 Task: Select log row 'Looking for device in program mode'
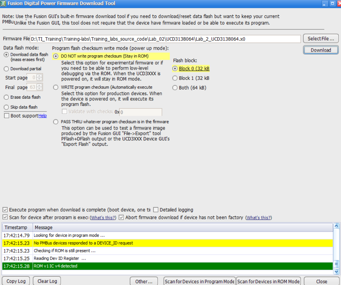167,235
